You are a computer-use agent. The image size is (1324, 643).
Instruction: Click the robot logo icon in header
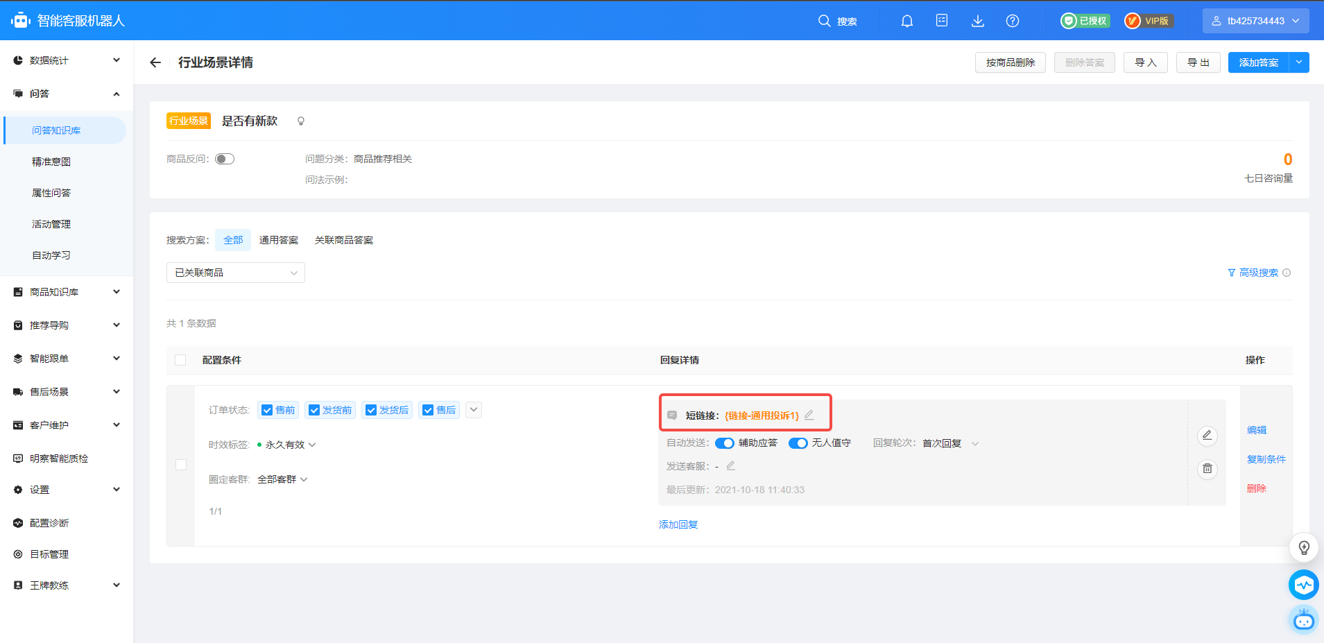(20, 20)
